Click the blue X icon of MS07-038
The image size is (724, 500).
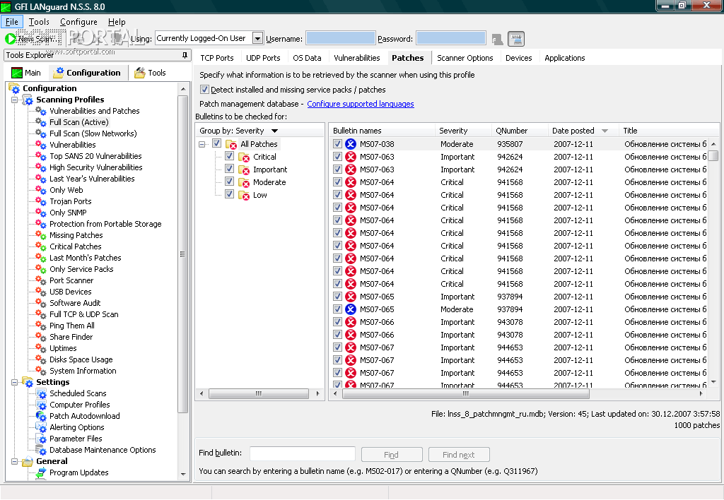point(351,144)
